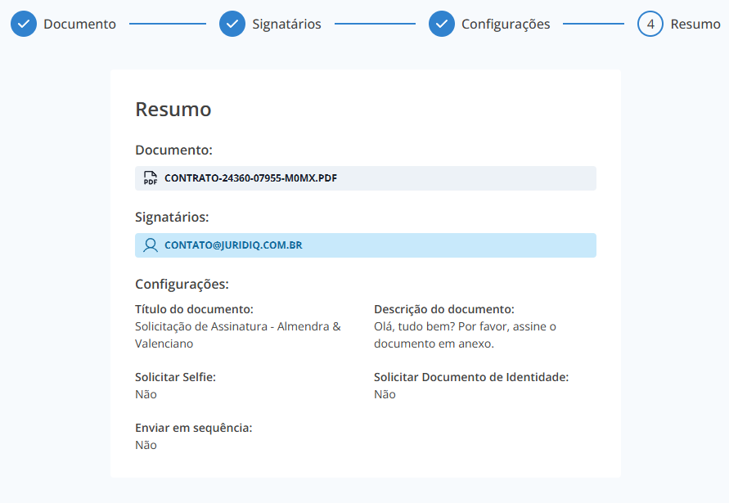Click the 'Solicitar Documento de Identidade:' label
The height and width of the screenshot is (503, 729).
pyautogui.click(x=471, y=377)
